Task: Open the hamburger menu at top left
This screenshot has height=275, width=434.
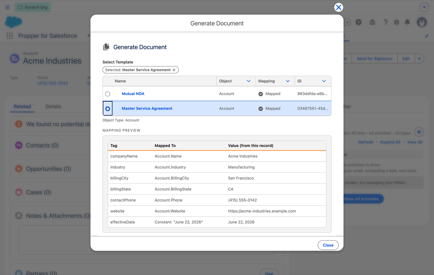Action: [8, 7]
